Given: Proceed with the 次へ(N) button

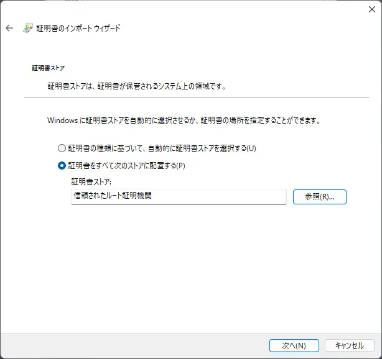Looking at the screenshot, I should click(294, 345).
